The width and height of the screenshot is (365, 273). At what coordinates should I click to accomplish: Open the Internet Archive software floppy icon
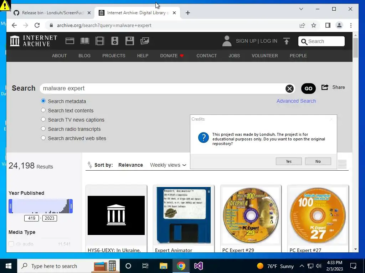coord(130,41)
